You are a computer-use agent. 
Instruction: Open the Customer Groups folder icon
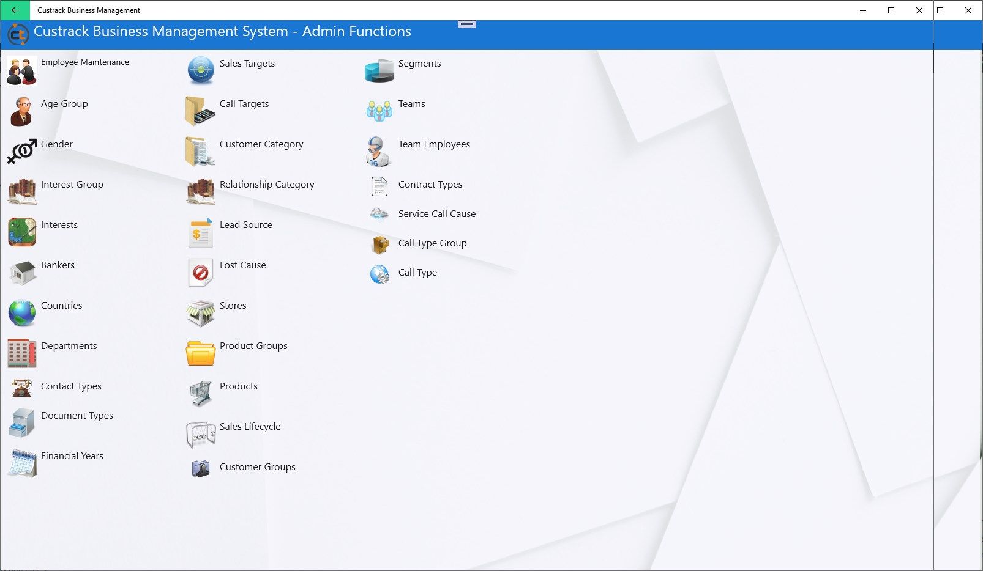201,468
